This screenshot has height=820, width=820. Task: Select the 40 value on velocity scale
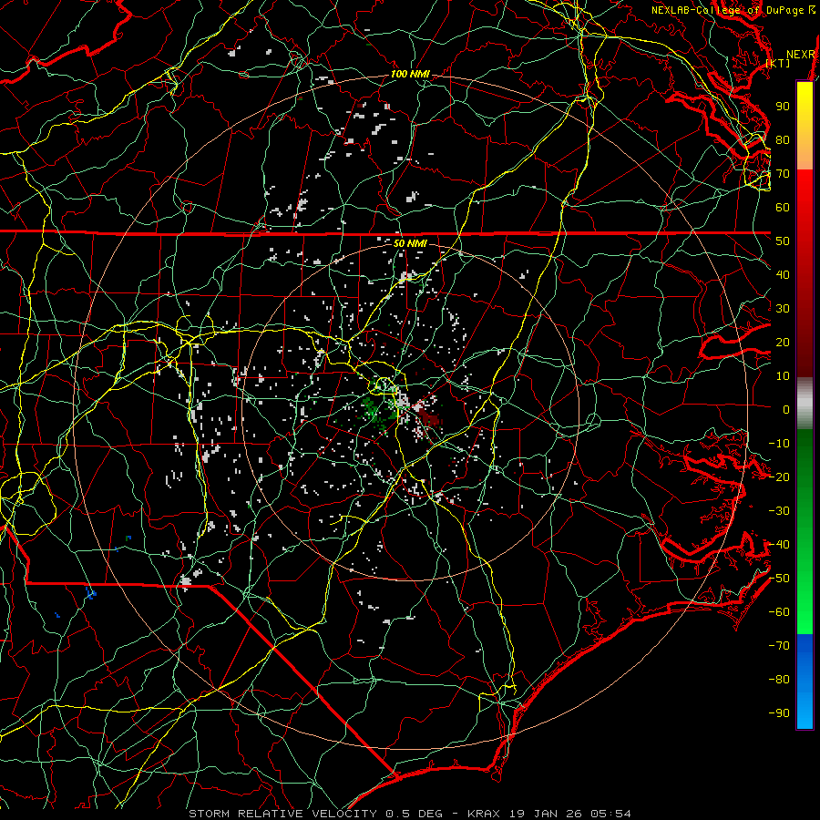click(x=783, y=274)
